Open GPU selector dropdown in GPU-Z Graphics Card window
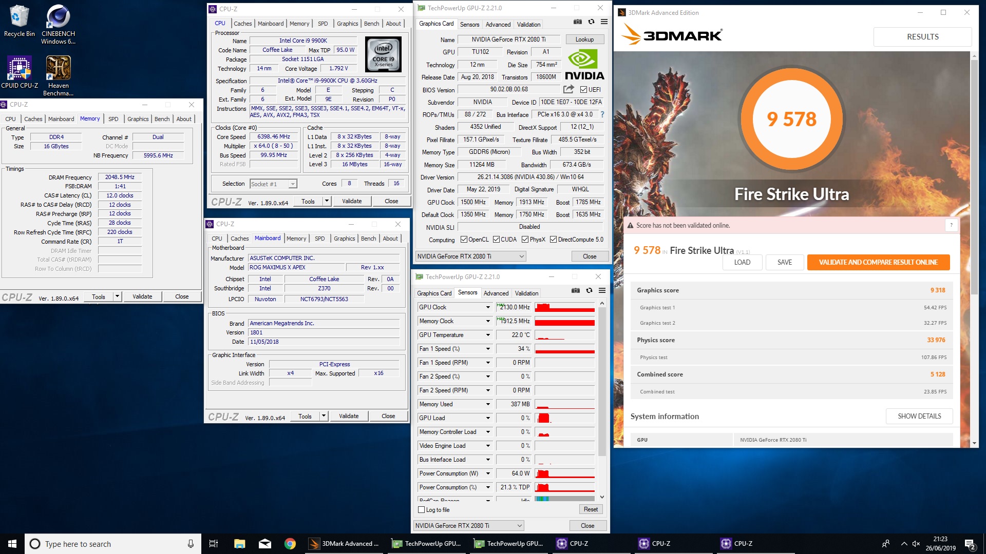This screenshot has width=986, height=554. click(x=471, y=256)
